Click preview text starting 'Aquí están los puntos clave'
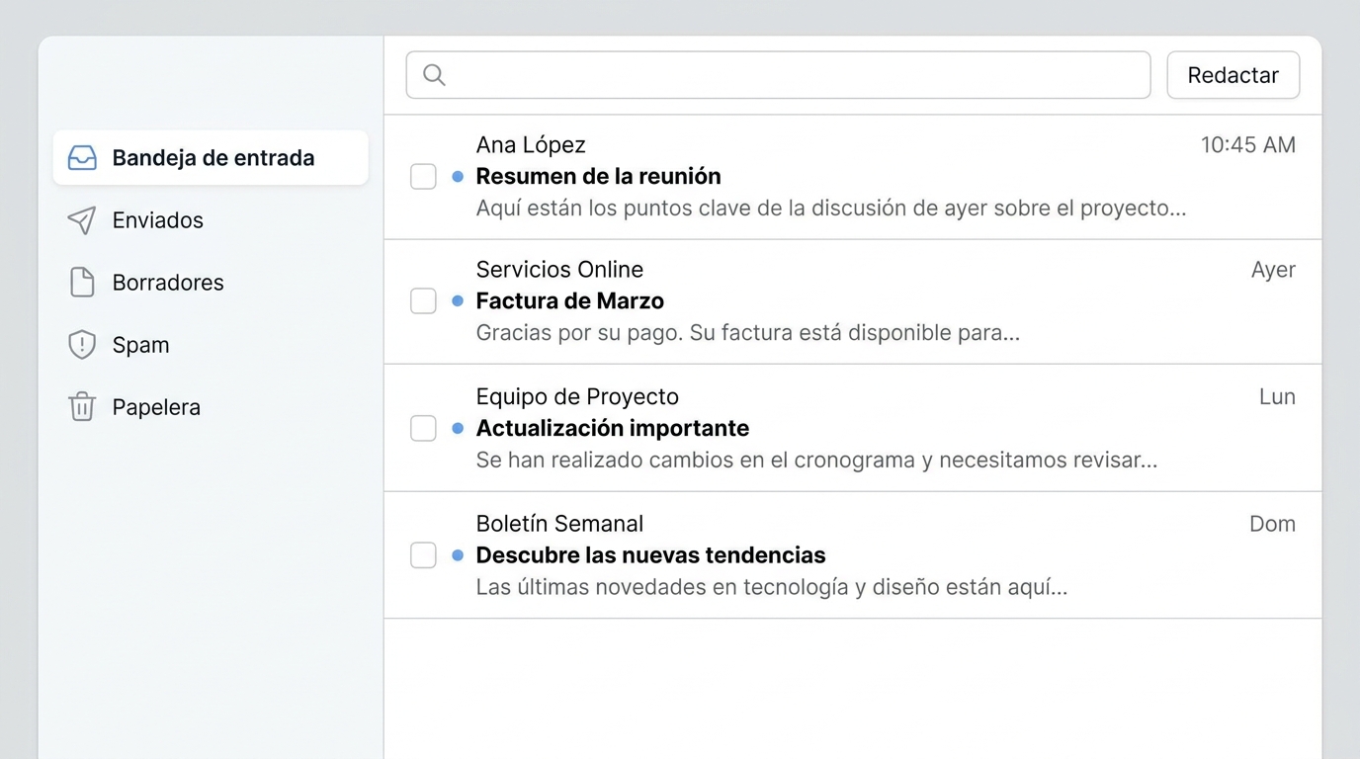Viewport: 1360px width, 759px height. 830,209
